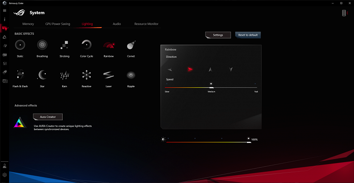Open the equalizer sliders sidebar icon
354x183 pixels.
click(5, 64)
